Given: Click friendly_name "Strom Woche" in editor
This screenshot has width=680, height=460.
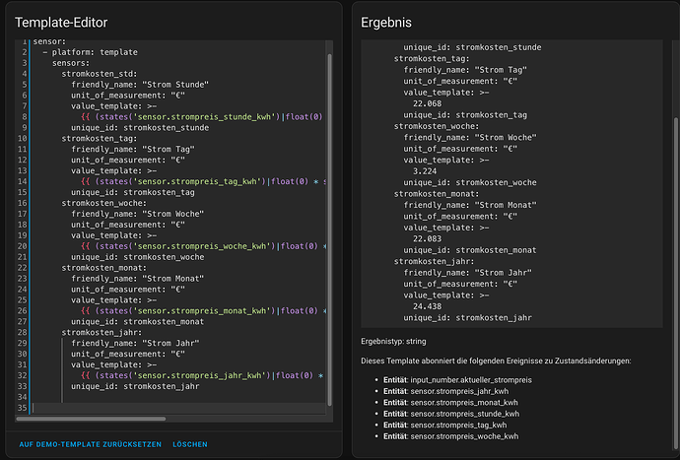Looking at the screenshot, I should pos(137,214).
